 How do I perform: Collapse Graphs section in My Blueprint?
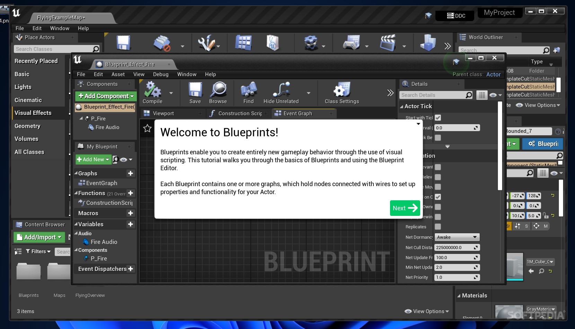point(76,173)
